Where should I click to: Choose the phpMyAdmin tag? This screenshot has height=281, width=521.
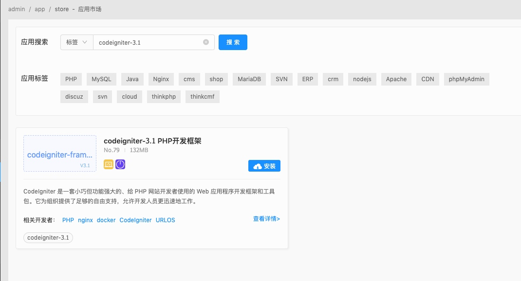click(x=466, y=79)
